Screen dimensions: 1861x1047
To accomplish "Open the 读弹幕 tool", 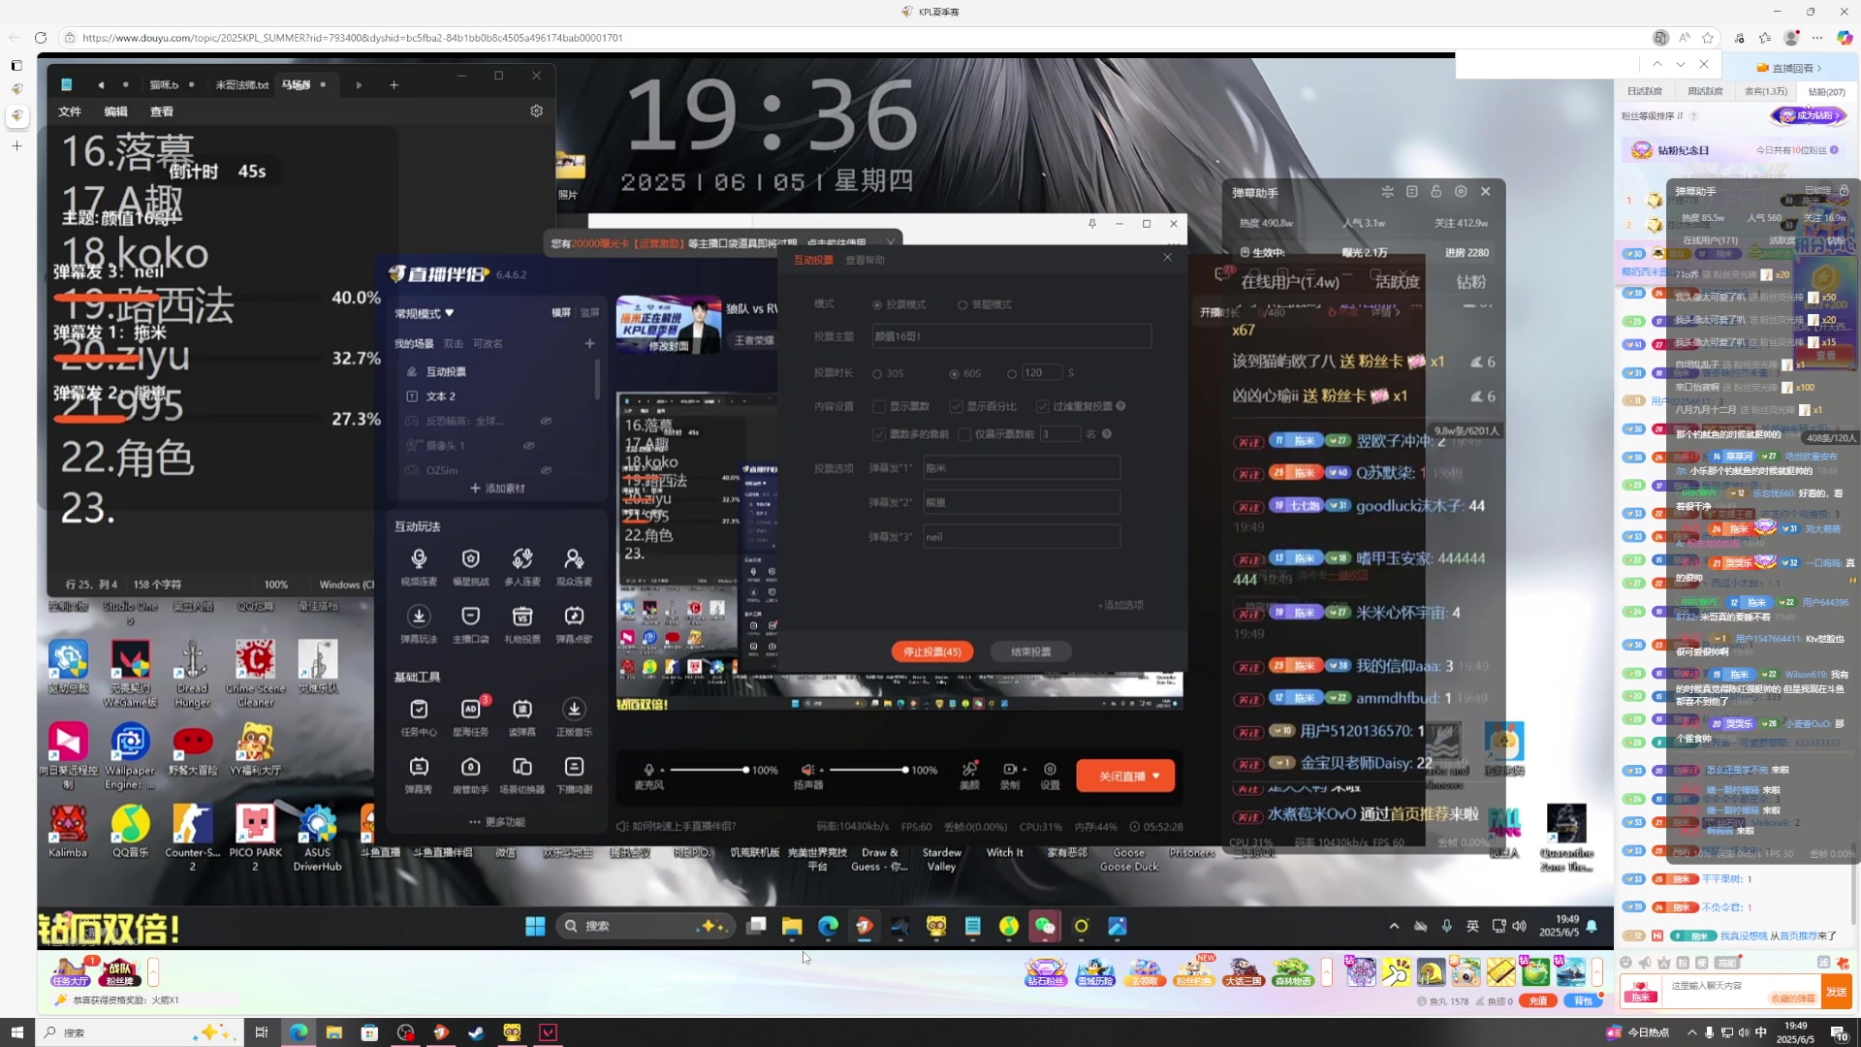I will [x=522, y=717].
